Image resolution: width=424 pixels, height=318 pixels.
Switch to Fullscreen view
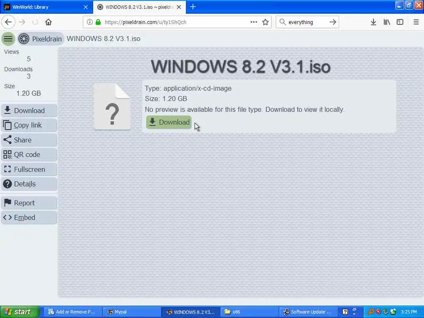point(29,169)
